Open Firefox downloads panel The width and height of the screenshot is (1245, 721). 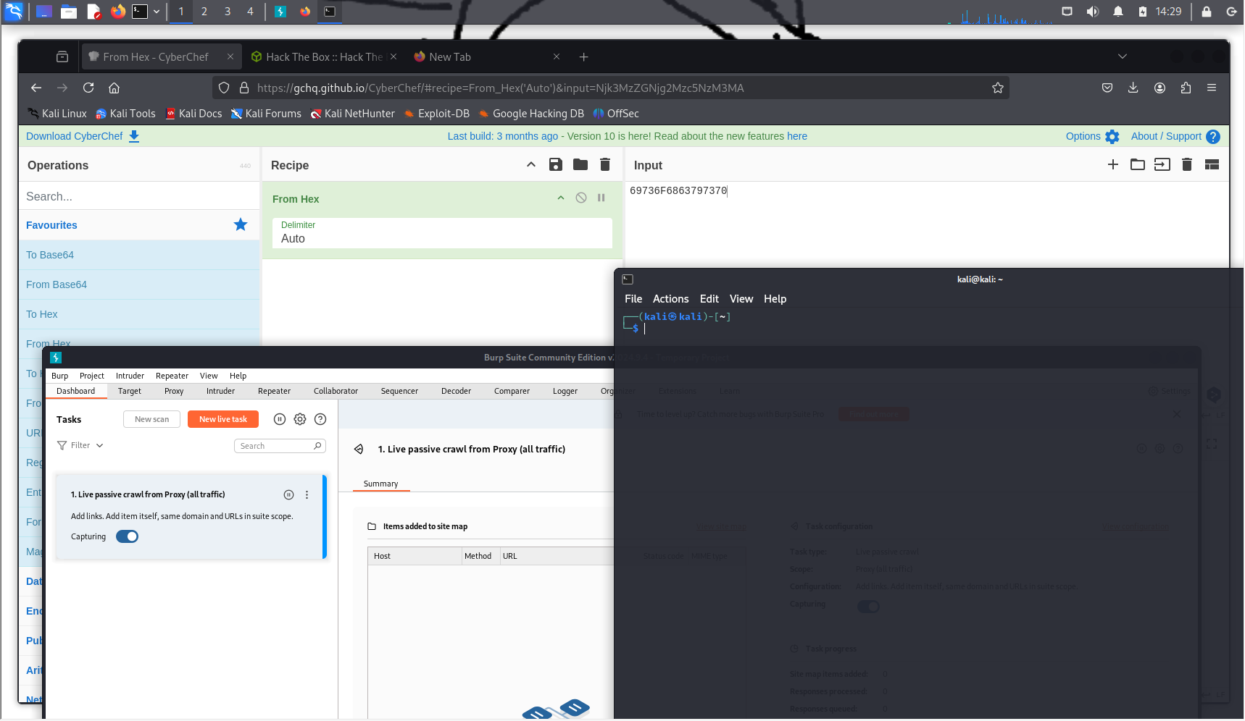pos(1133,88)
